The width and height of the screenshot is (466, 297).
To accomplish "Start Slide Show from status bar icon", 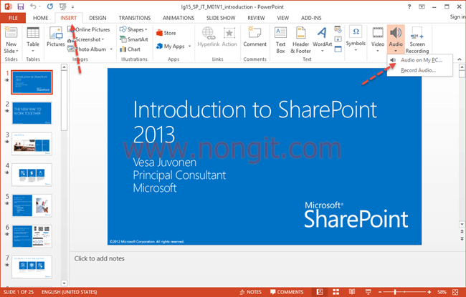I will coord(368,292).
